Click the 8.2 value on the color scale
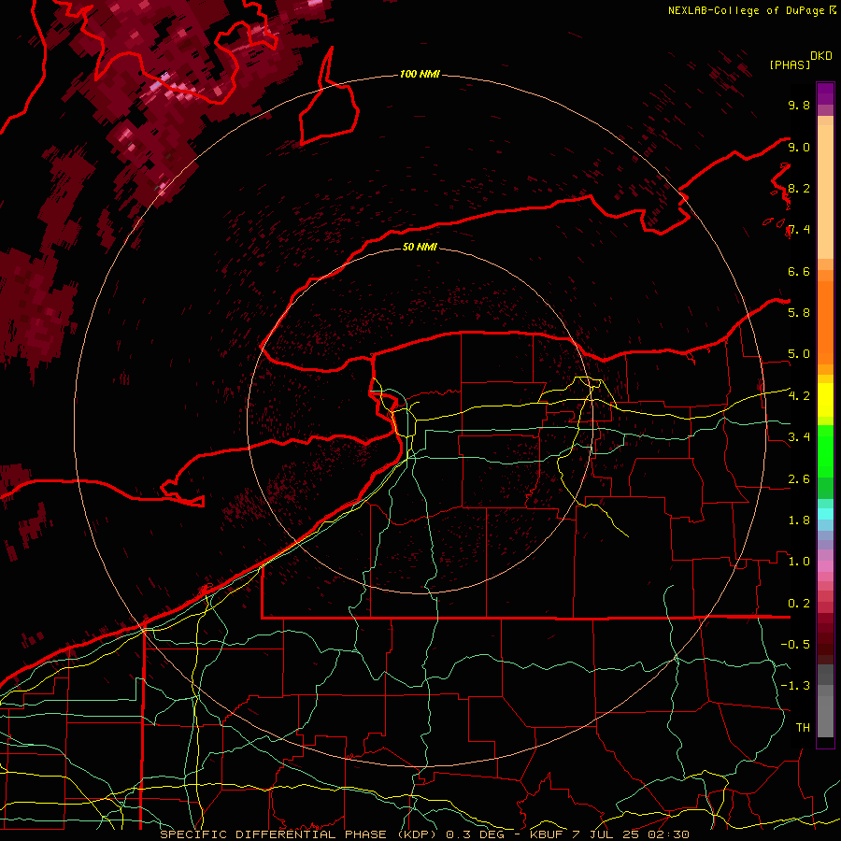The image size is (841, 841). click(799, 189)
